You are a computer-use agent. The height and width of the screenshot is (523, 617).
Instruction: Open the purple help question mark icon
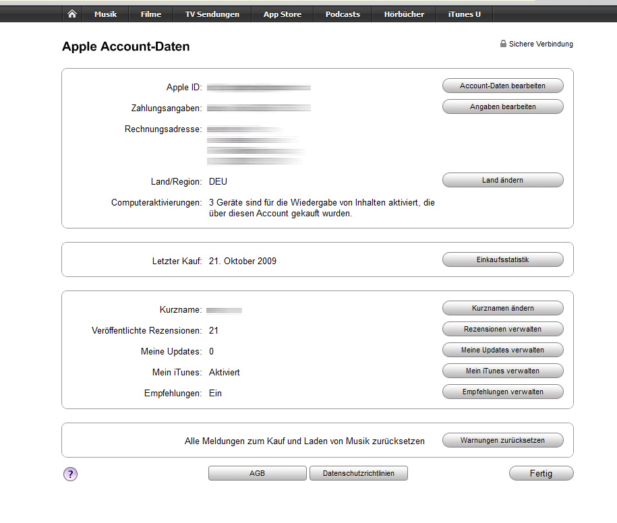[x=70, y=474]
